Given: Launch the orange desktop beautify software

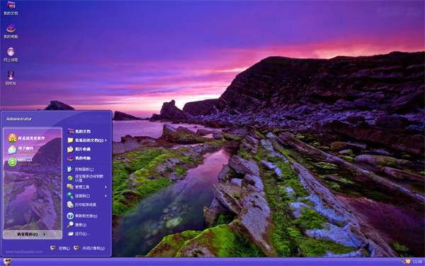Looking at the screenshot, I should (27, 138).
